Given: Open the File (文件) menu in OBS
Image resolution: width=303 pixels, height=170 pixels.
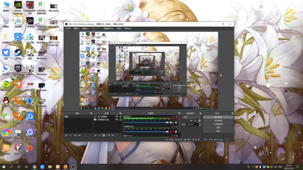Looking at the screenshot, I should 68,28.
